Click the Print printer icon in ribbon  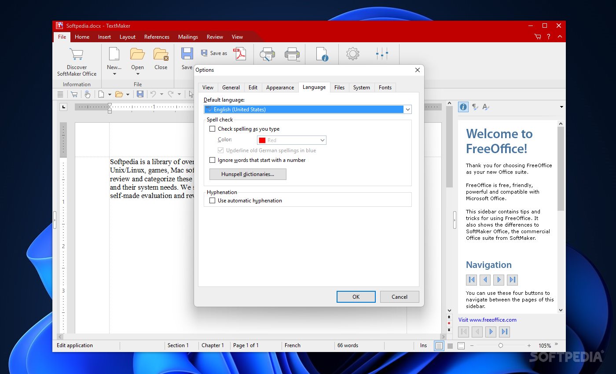(x=292, y=55)
